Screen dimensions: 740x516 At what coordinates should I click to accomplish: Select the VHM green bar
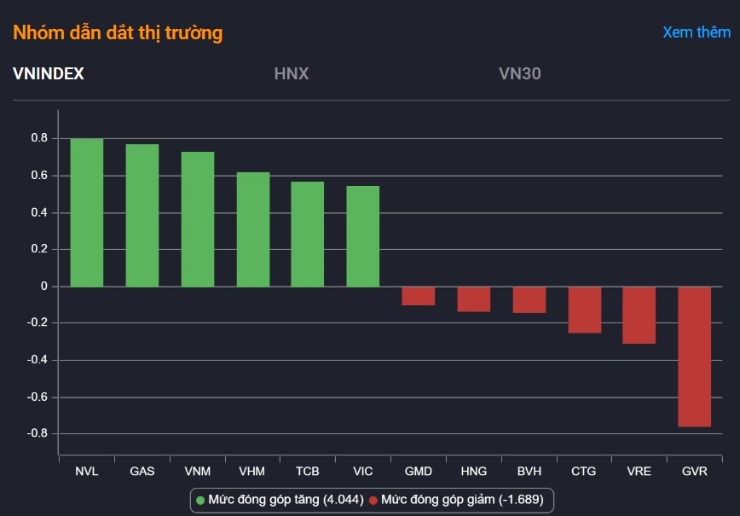[x=253, y=229]
